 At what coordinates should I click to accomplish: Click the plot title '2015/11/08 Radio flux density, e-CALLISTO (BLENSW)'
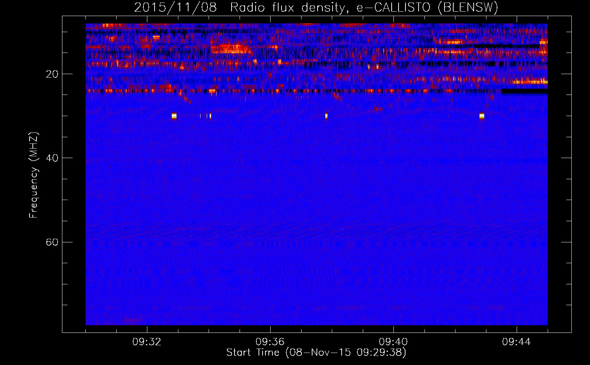point(316,7)
